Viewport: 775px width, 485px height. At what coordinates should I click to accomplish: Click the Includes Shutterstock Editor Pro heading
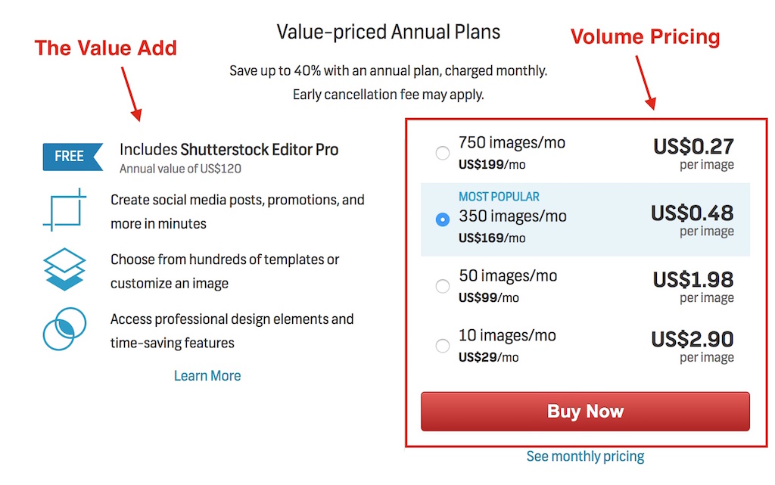[x=229, y=150]
